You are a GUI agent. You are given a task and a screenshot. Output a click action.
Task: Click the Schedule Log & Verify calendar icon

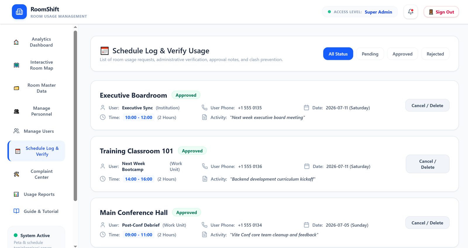pyautogui.click(x=18, y=151)
